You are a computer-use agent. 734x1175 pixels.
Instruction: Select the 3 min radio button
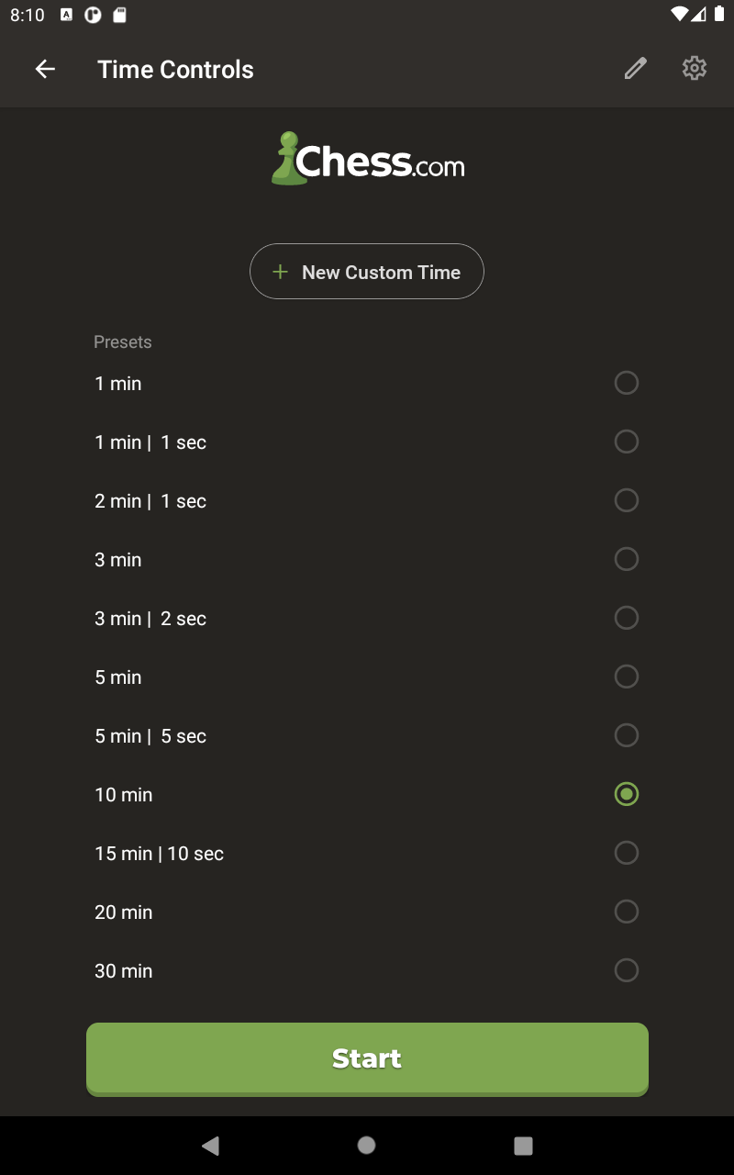pyautogui.click(x=626, y=559)
